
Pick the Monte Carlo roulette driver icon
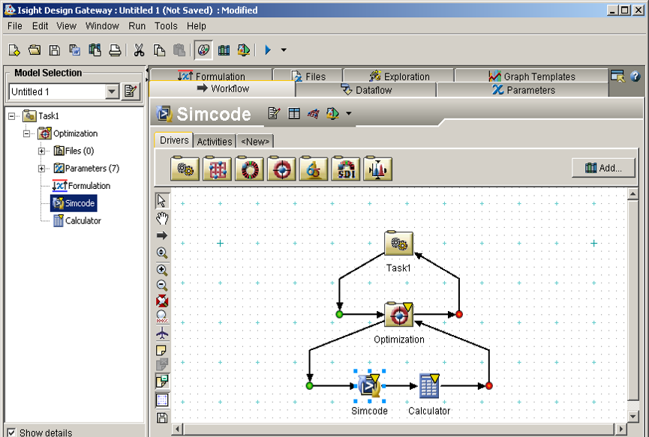249,168
